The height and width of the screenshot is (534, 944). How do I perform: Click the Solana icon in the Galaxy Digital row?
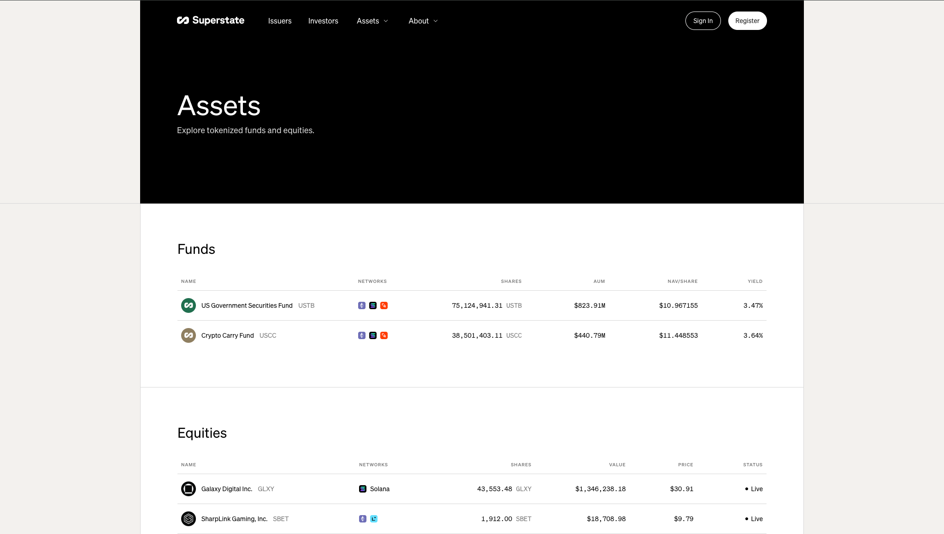(x=363, y=489)
